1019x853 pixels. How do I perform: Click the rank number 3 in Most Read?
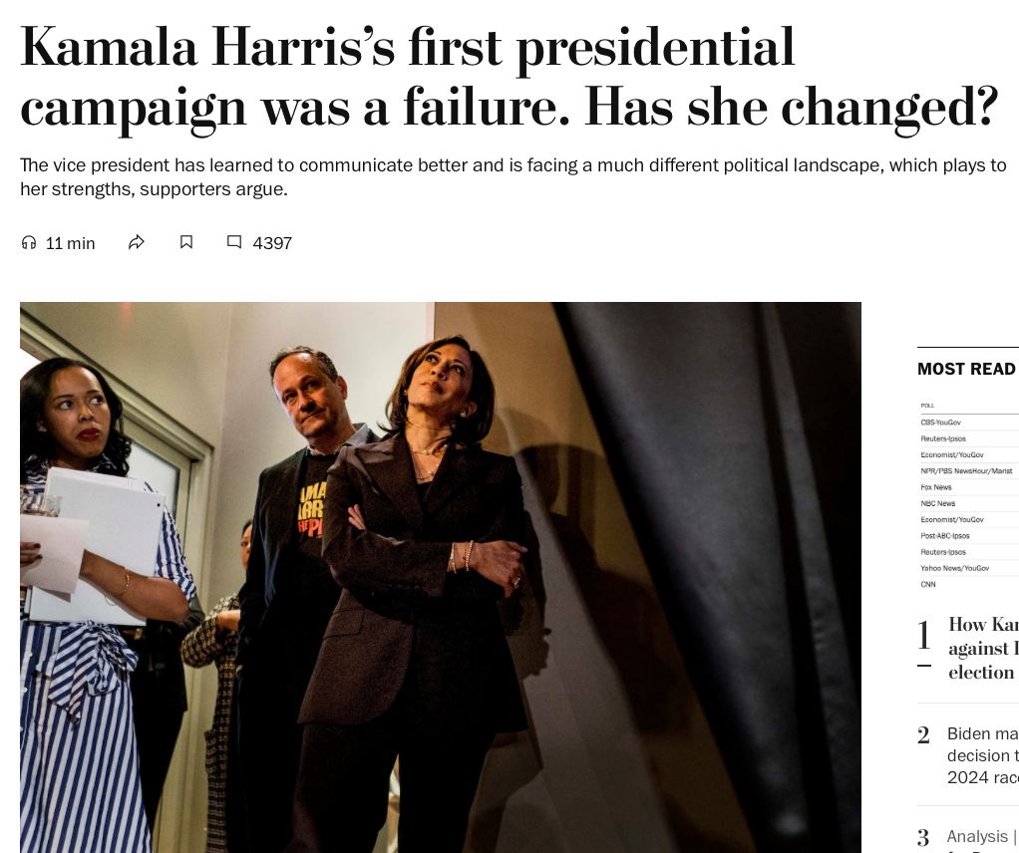(923, 838)
